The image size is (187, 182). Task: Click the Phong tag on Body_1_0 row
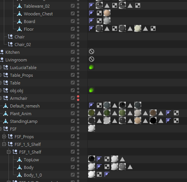pyautogui.click(x=107, y=174)
